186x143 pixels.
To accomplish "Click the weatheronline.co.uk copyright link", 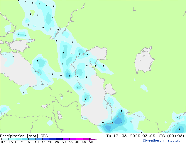I will tap(161, 140).
